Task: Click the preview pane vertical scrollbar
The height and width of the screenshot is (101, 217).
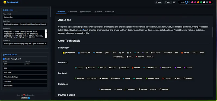Action: click(x=213, y=32)
